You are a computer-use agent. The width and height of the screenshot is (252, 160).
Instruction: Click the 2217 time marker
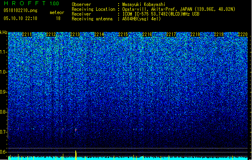pyautogui.click(x=171, y=34)
